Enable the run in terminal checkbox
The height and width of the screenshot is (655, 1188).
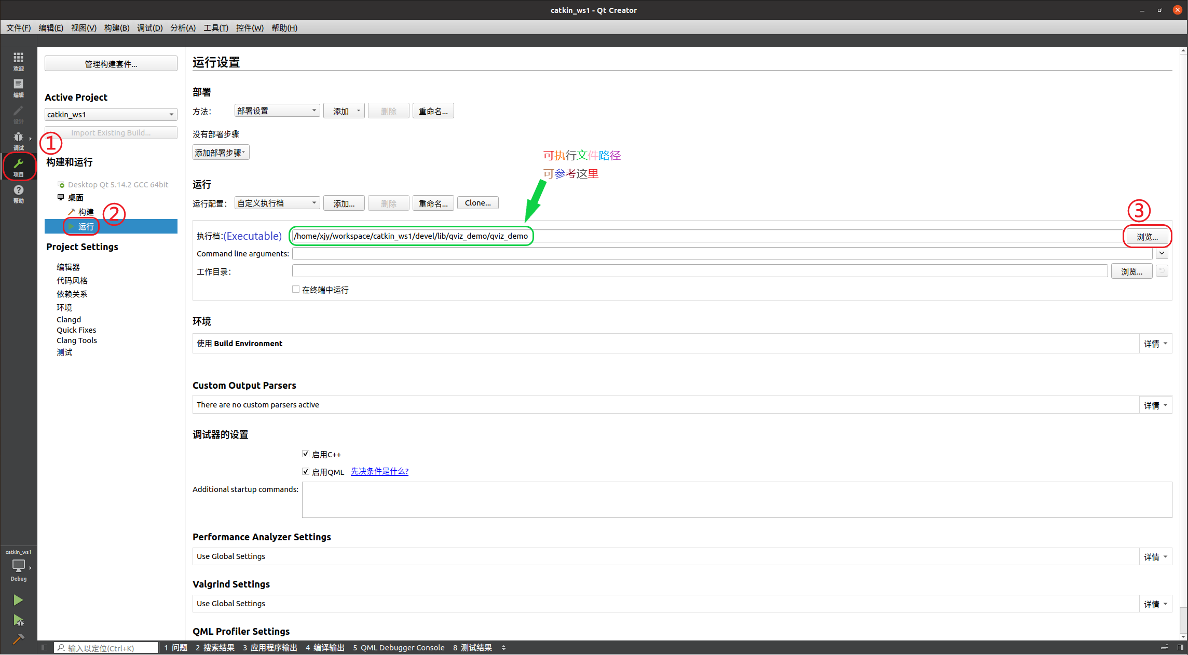(x=296, y=290)
